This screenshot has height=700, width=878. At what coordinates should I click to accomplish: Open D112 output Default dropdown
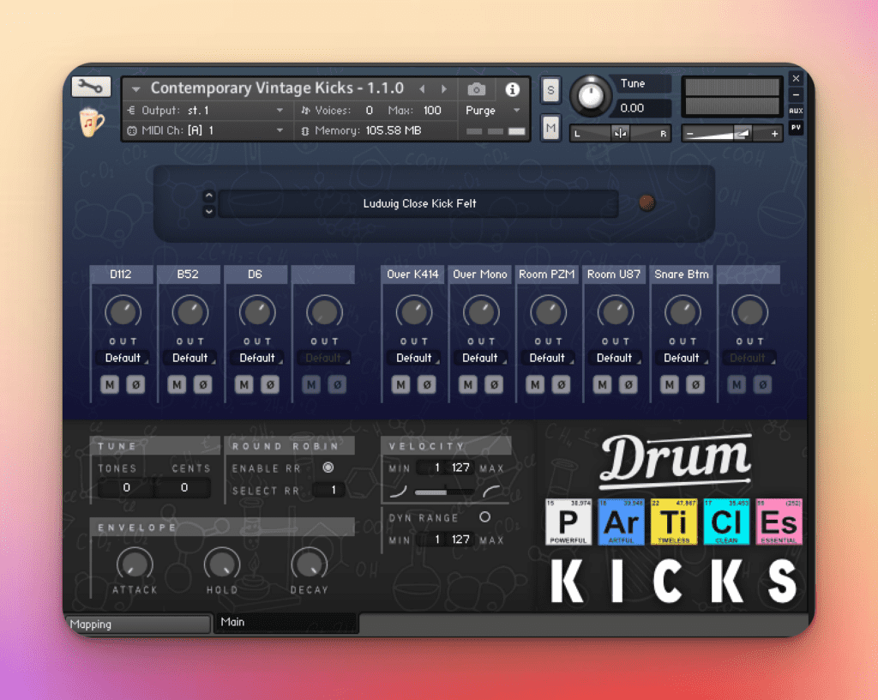pos(123,358)
